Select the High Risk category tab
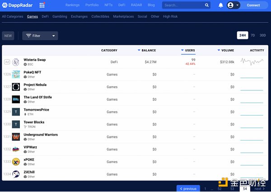Screen dimensions: 271x192 pos(170,16)
